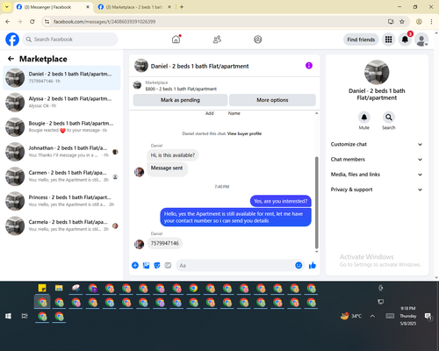Open Princess's conversation in the list
439x351 pixels.
[61, 201]
